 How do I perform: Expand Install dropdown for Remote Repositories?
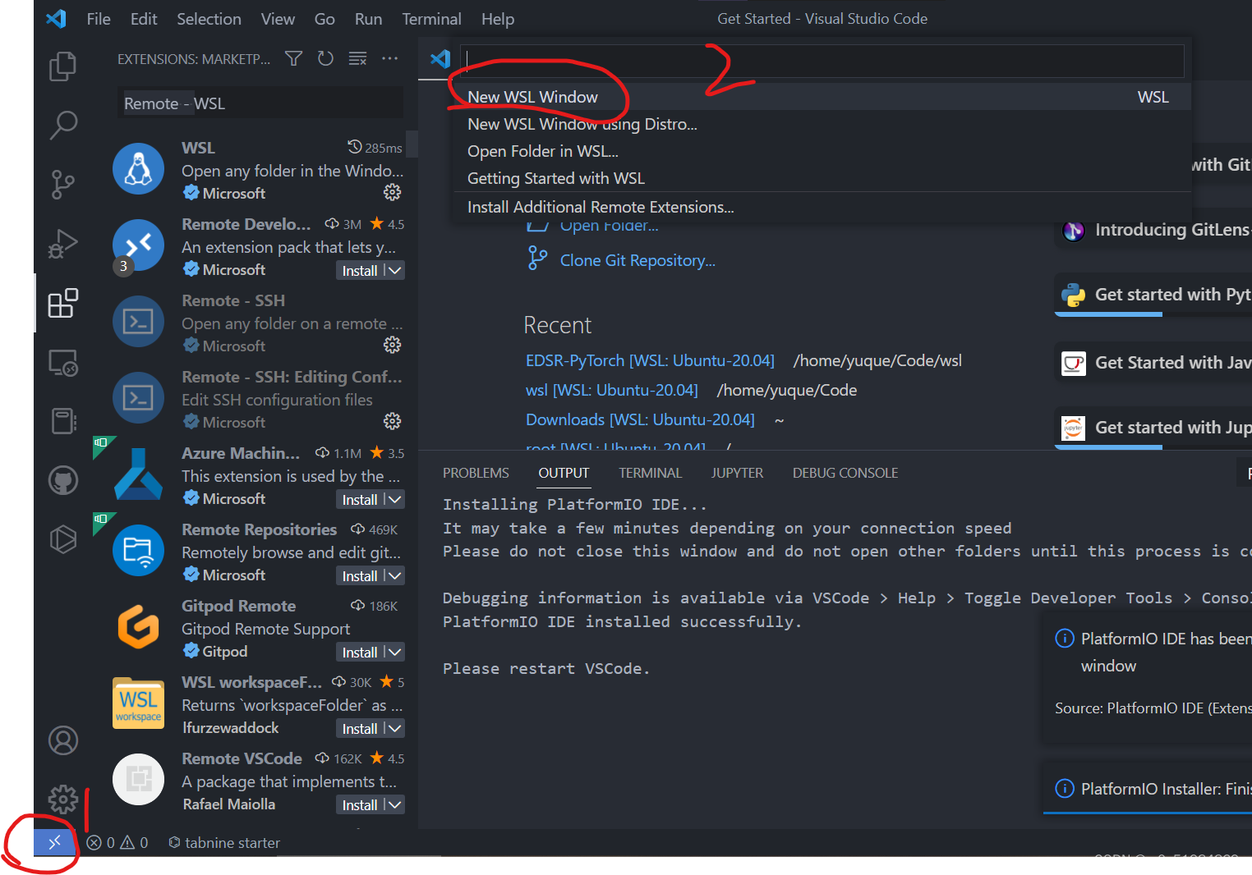point(394,575)
